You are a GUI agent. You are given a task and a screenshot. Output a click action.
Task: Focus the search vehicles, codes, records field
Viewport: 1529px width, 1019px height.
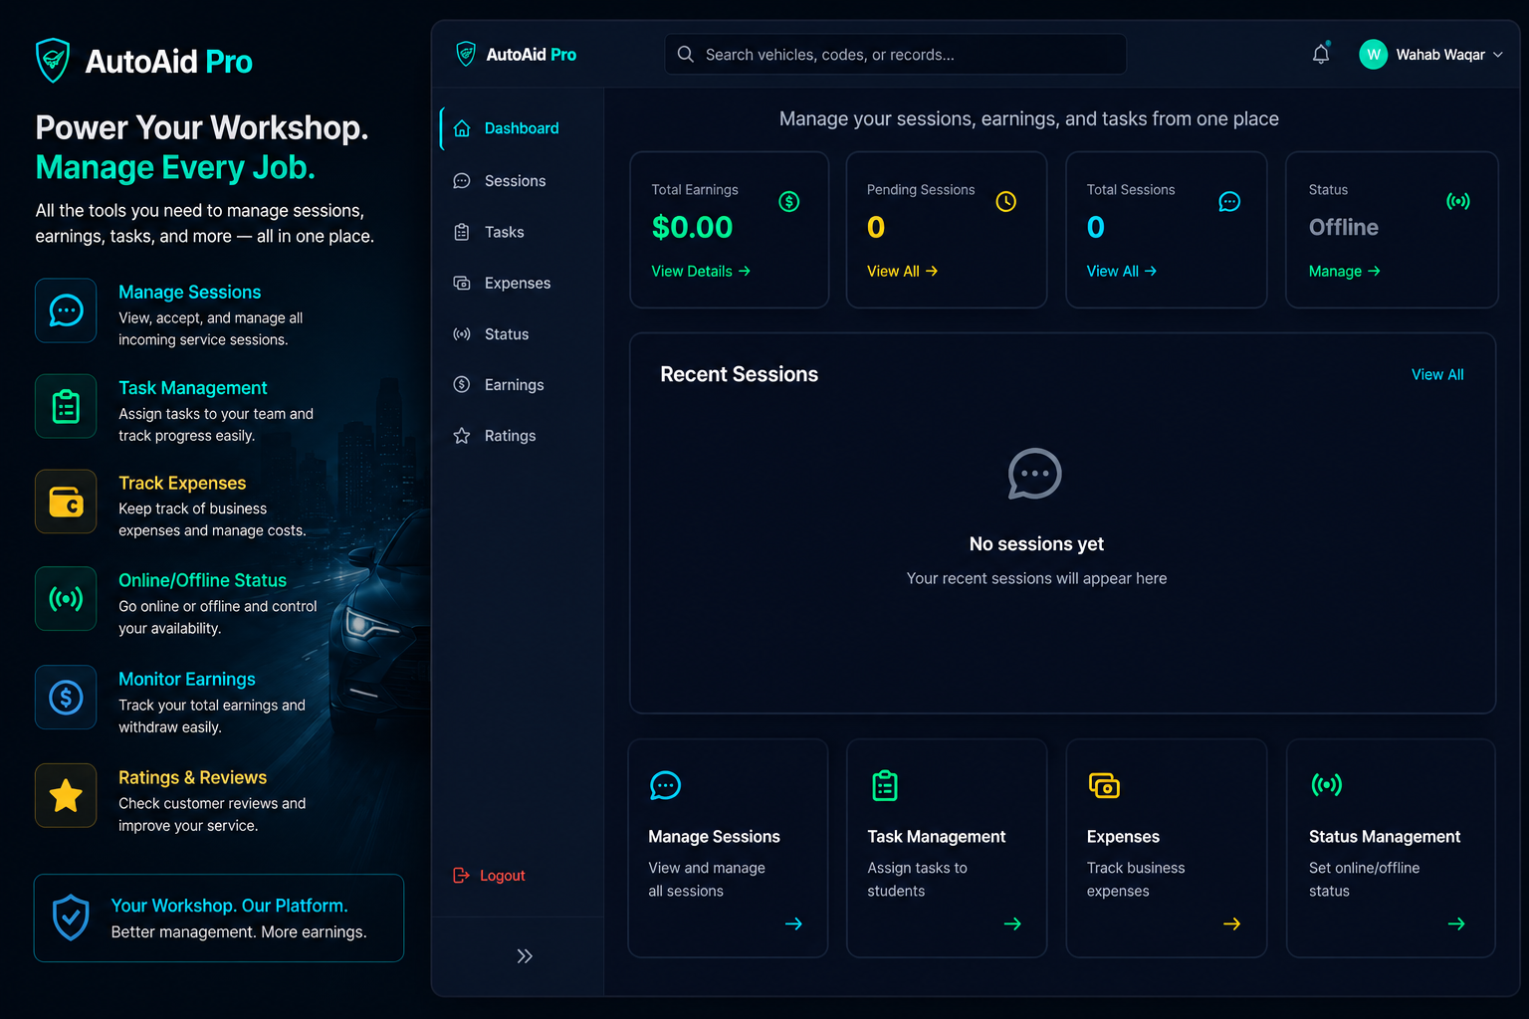click(896, 55)
